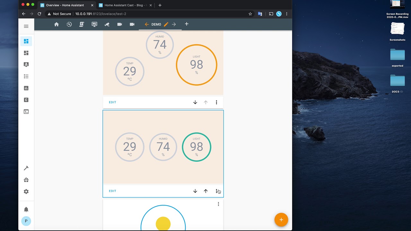Screen dimensions: 411x231
Task: Open three-dot menu of the orange Light card
Action: tap(216, 102)
